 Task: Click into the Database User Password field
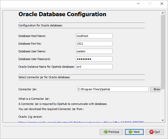click(x=94, y=59)
